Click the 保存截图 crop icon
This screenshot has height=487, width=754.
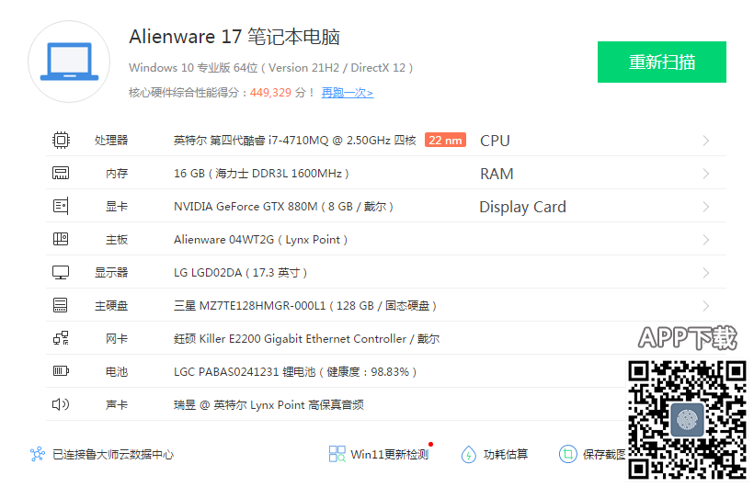[568, 454]
